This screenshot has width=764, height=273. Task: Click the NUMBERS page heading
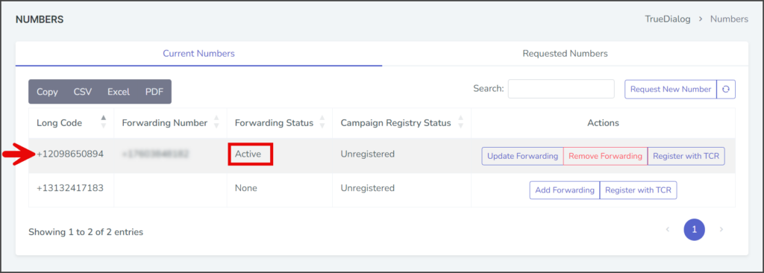coord(40,19)
